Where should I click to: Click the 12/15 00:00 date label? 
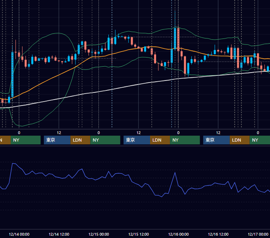tap(98, 234)
